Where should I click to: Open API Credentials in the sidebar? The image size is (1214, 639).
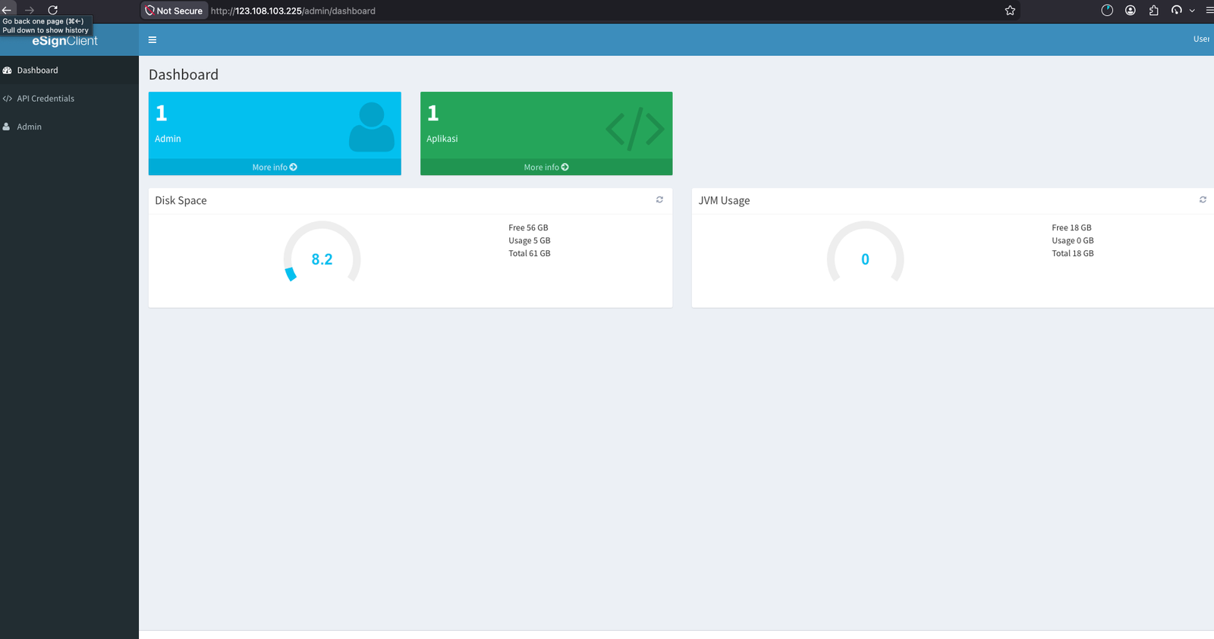click(x=69, y=99)
